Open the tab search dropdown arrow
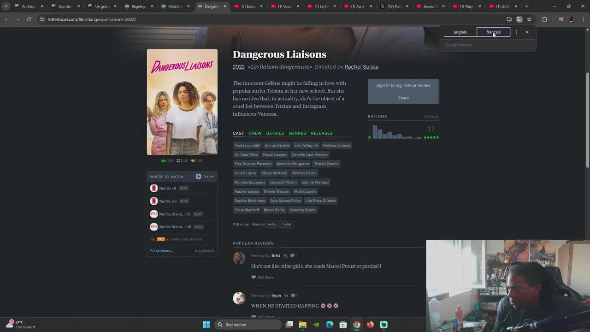The image size is (590, 332). coord(6,6)
